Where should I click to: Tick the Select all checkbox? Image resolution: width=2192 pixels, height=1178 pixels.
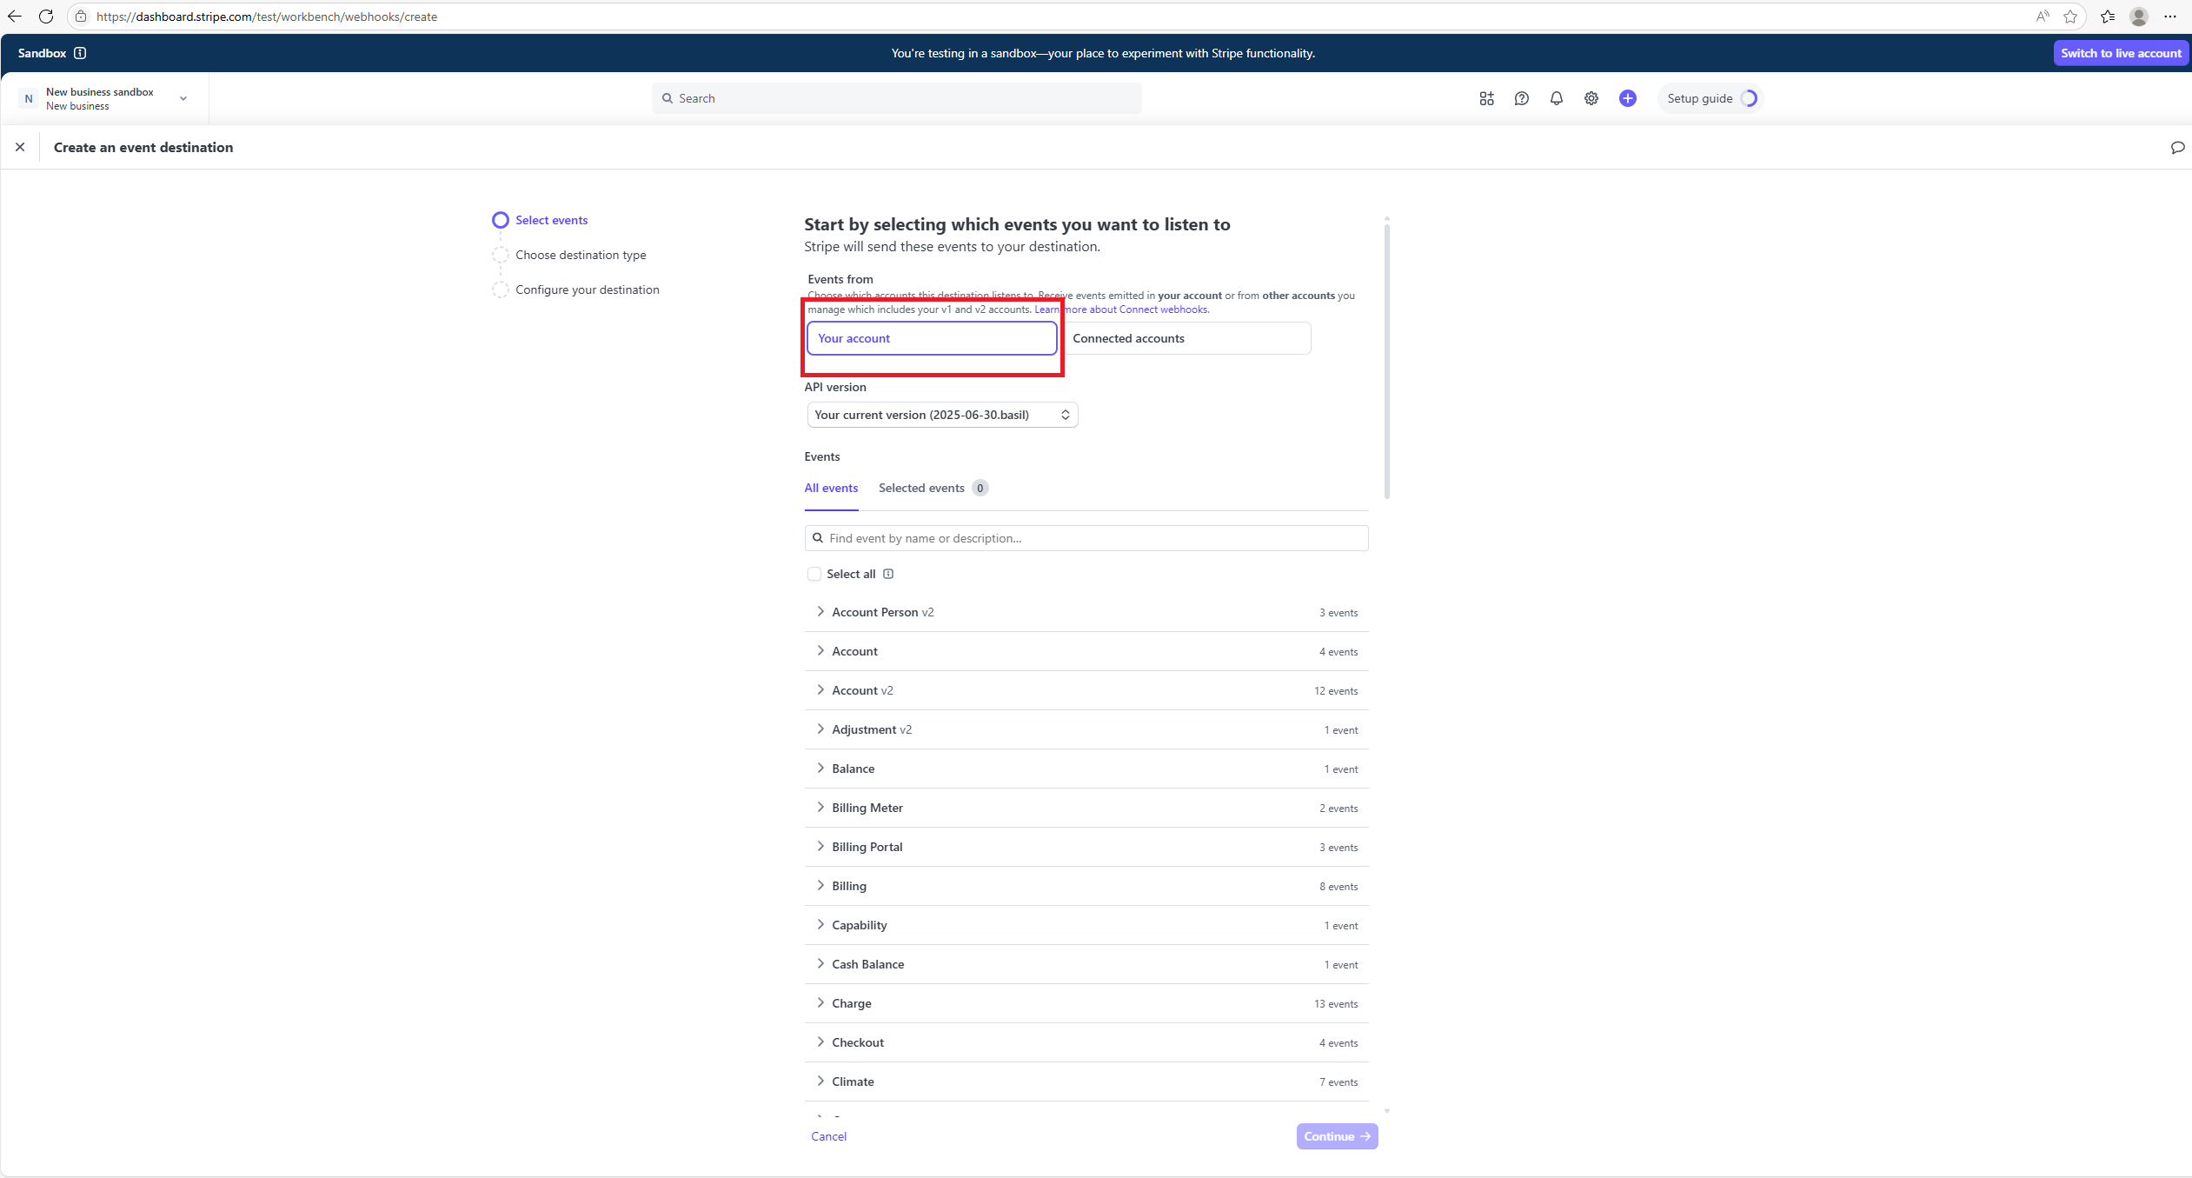814,574
